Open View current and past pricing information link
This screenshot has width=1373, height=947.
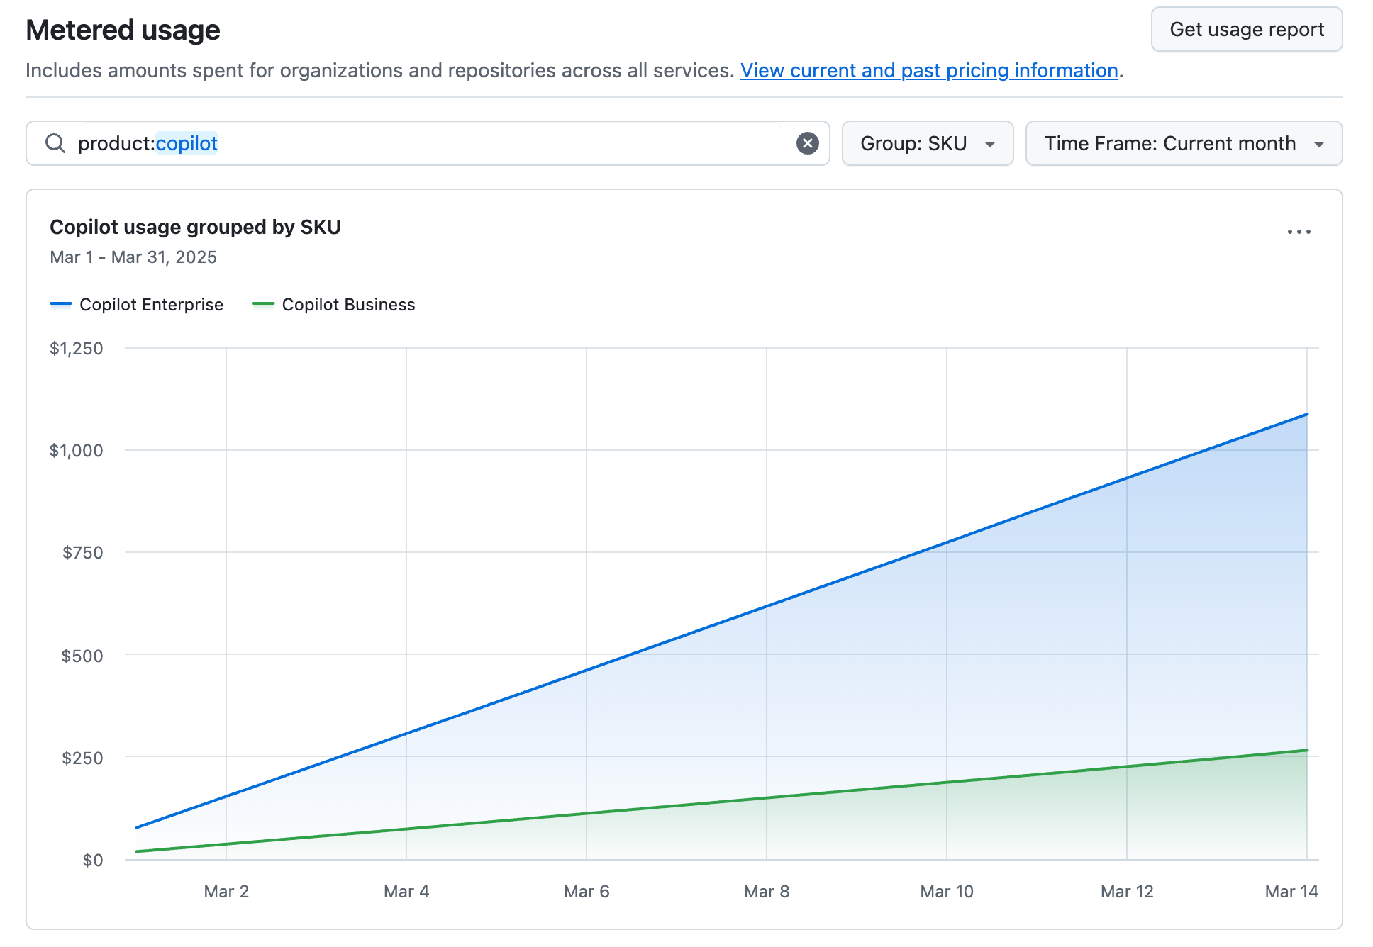929,70
